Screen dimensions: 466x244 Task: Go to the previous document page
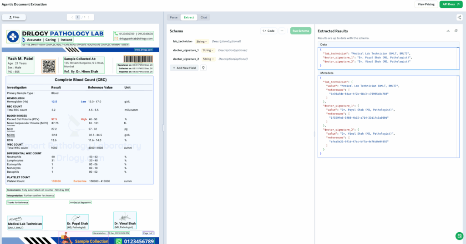tap(71, 17)
